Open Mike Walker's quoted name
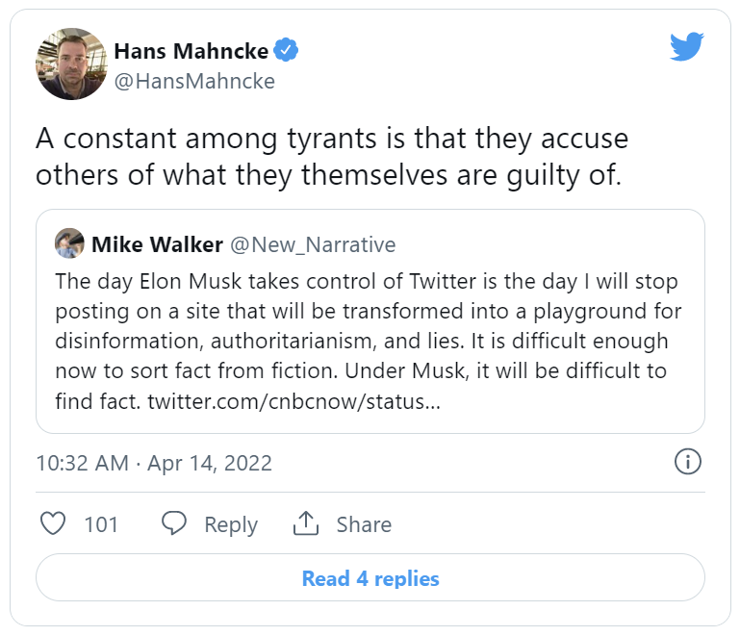Screen dimensions: 740x636 [157, 244]
